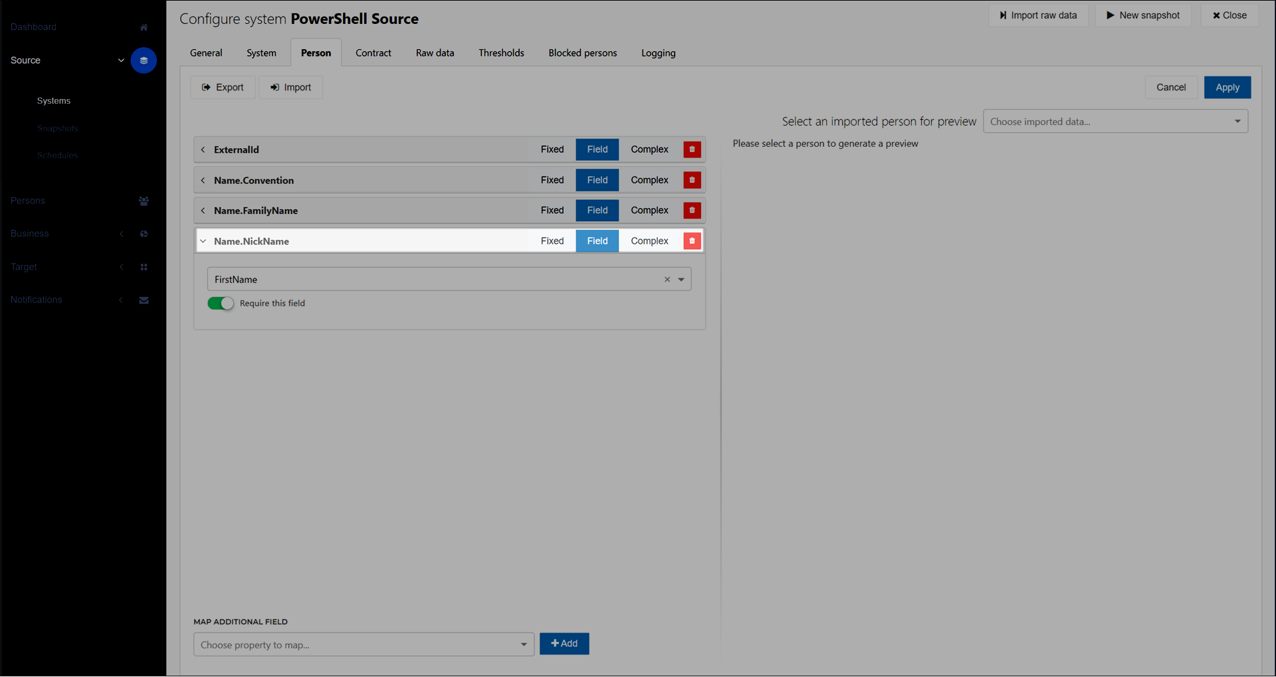Screen dimensions: 1276x677
Task: Expand the Name.Convention row
Action: pos(203,180)
